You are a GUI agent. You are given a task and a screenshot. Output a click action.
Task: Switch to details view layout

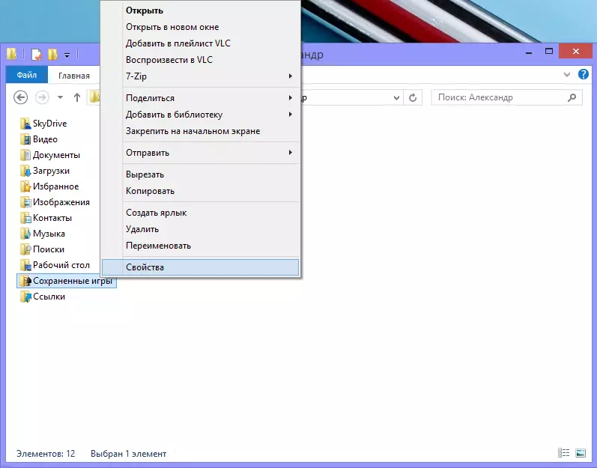(563, 452)
